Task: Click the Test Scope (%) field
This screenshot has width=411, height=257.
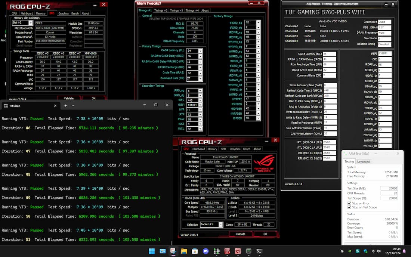Action: [x=389, y=198]
